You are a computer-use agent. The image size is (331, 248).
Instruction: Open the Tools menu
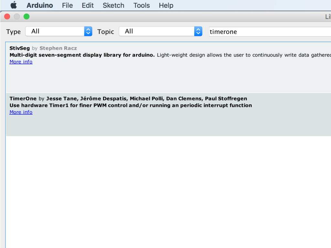[142, 5]
